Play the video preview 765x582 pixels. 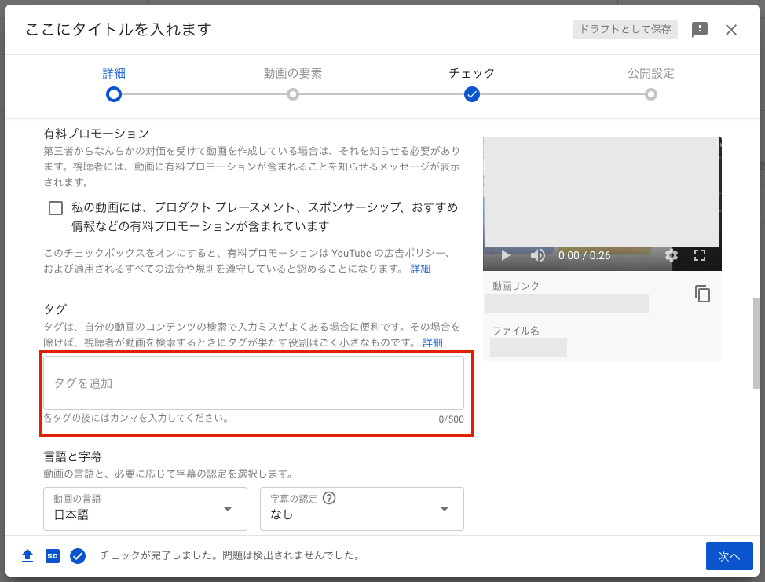pos(506,255)
